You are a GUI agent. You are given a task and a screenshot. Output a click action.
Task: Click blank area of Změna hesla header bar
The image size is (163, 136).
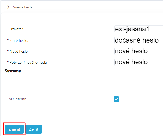94,7
